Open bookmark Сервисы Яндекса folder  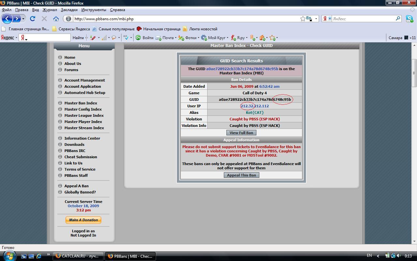point(71,29)
